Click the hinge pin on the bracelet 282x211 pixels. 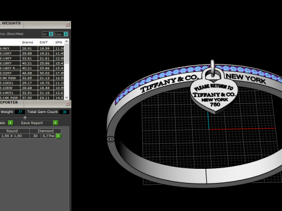pos(110,139)
